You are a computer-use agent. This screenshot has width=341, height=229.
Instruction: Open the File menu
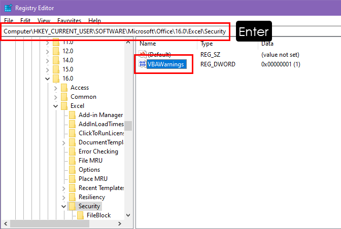click(9, 21)
